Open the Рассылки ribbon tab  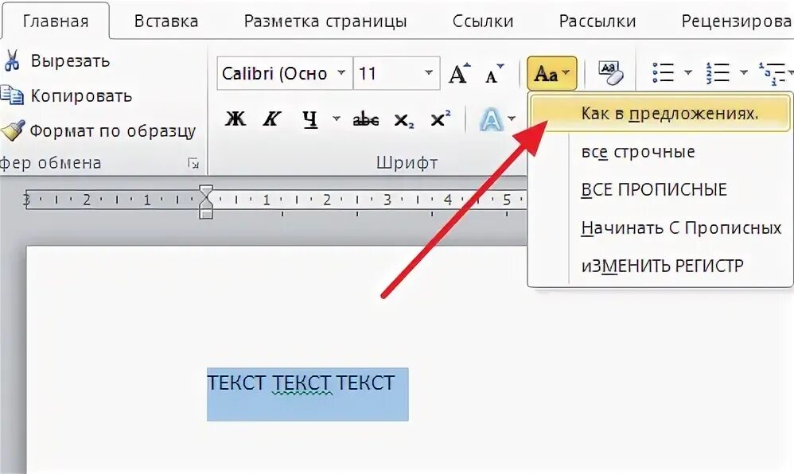pos(596,21)
